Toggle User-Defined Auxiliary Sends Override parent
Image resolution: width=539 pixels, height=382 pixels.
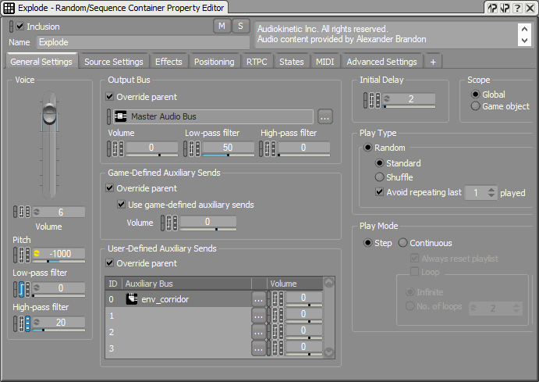(110, 263)
